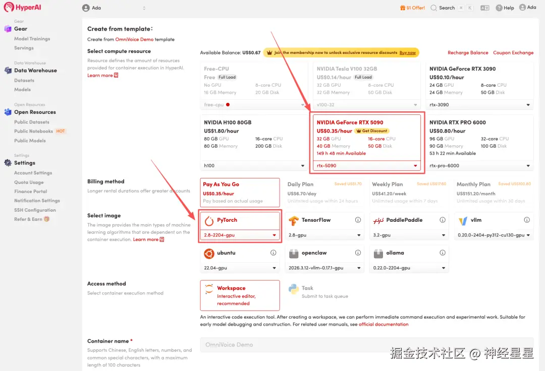Open the PaddlePaddle 3.2-gpu version dropdown

[409, 235]
